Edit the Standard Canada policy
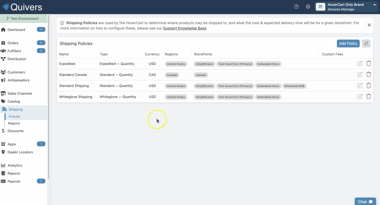380x205 pixels. (x=360, y=74)
